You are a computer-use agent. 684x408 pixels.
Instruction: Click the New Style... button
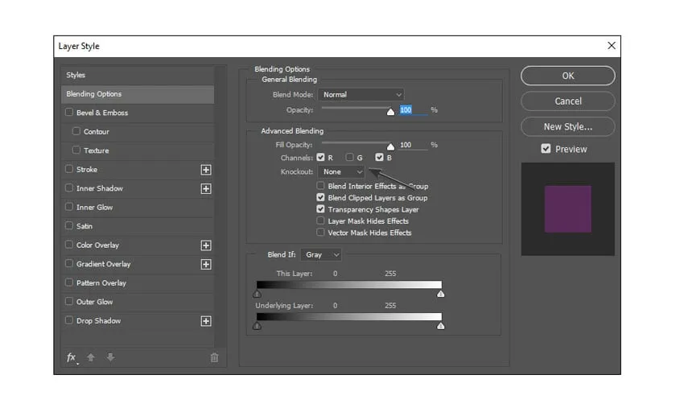click(567, 126)
